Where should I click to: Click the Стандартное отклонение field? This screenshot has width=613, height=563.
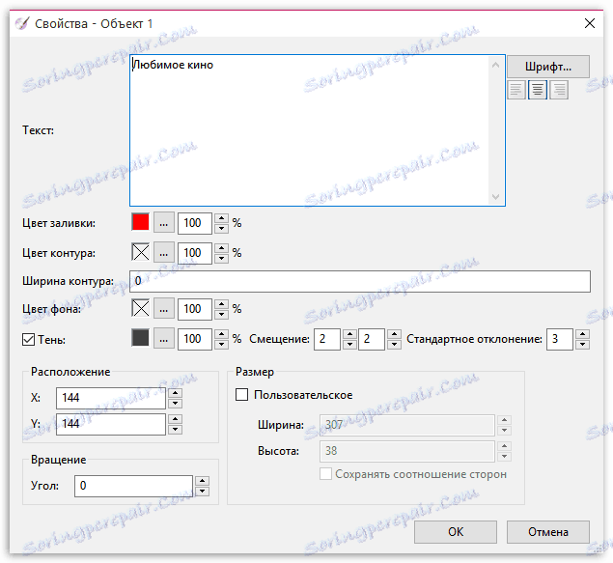tap(560, 339)
